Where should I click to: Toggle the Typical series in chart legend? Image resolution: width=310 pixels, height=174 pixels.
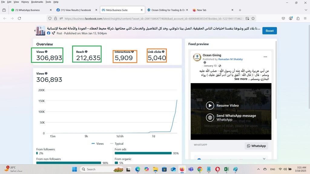tap(117, 143)
